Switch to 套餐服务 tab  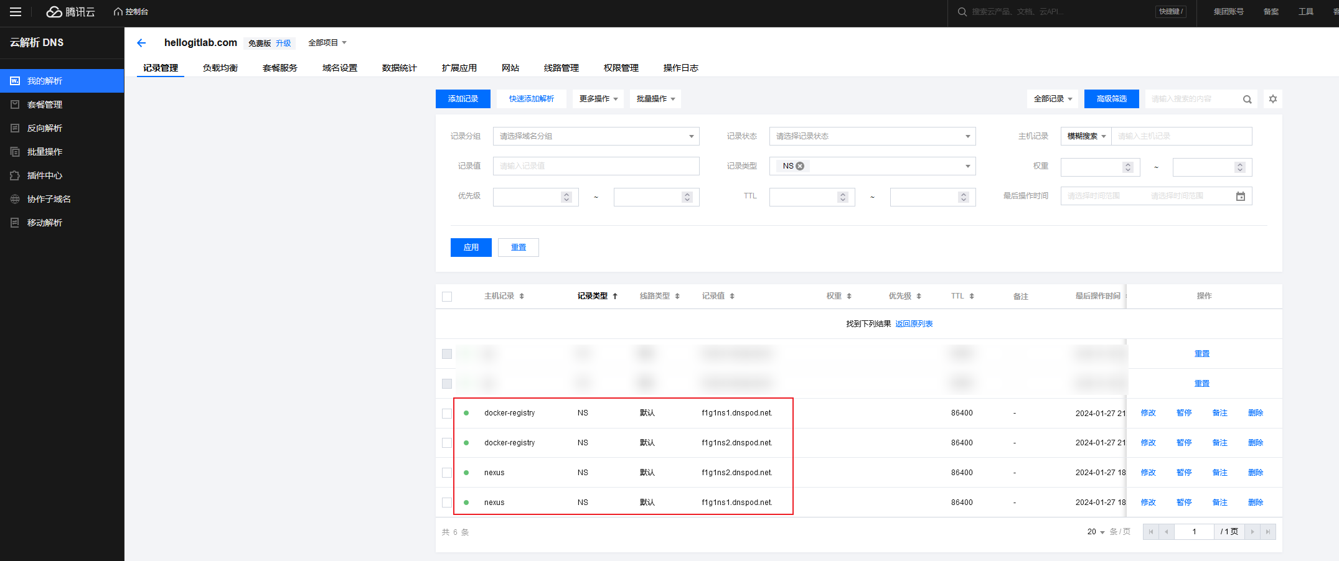(280, 68)
